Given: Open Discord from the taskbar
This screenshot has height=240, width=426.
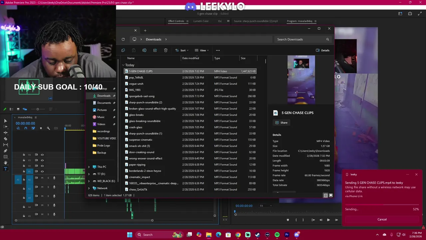Looking at the screenshot, I should pyautogui.click(x=297, y=235).
